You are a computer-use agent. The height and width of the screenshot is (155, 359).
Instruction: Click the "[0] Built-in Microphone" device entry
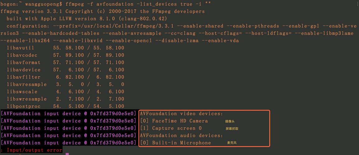click(x=175, y=143)
